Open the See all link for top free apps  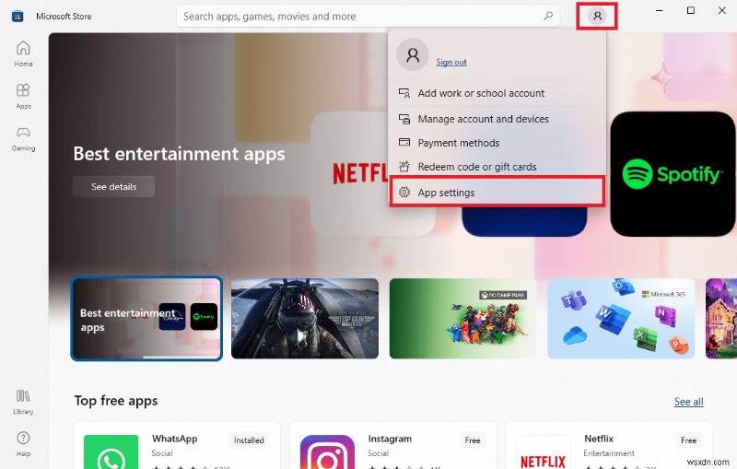[x=688, y=402]
